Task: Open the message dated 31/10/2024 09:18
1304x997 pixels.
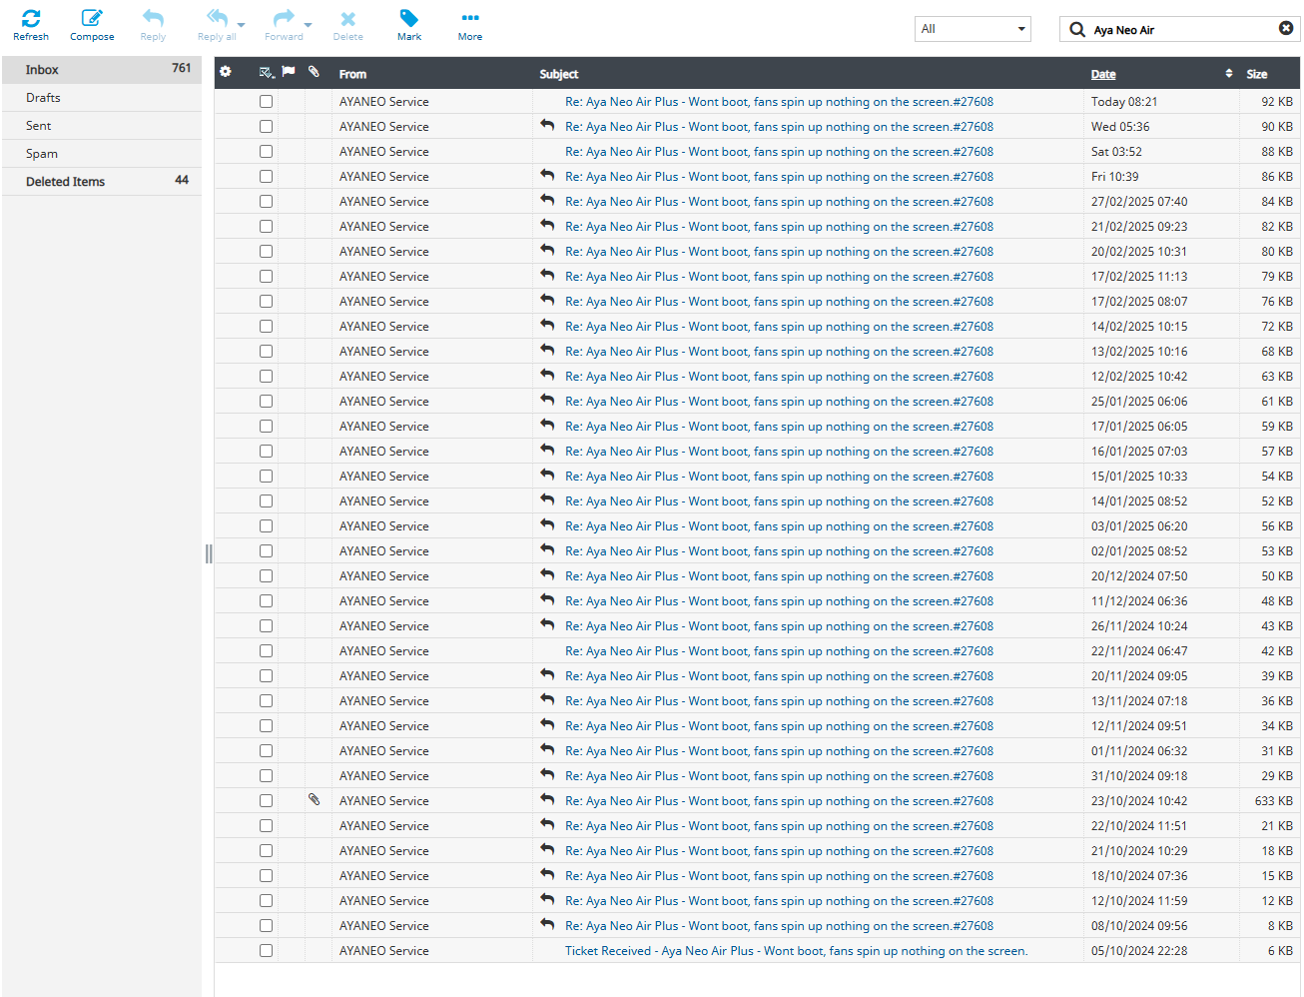Action: click(779, 775)
